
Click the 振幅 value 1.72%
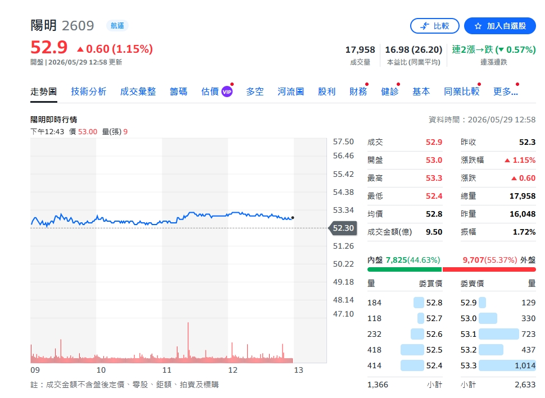point(524,232)
